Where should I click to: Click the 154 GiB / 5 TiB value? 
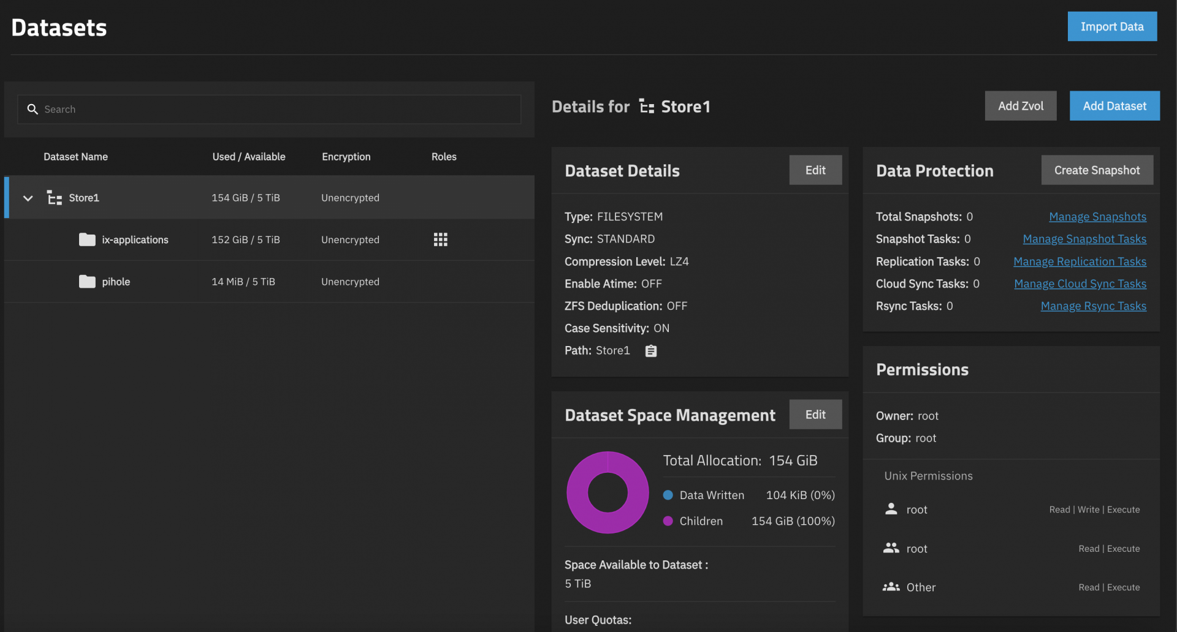[246, 198]
